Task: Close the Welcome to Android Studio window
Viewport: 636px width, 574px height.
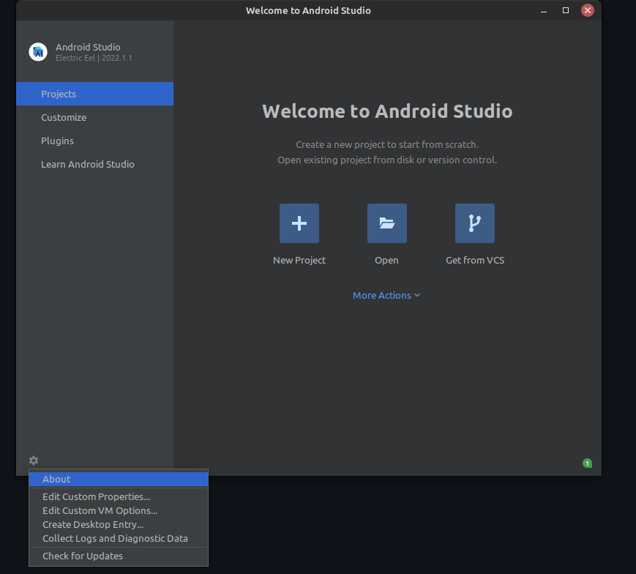Action: (x=588, y=10)
